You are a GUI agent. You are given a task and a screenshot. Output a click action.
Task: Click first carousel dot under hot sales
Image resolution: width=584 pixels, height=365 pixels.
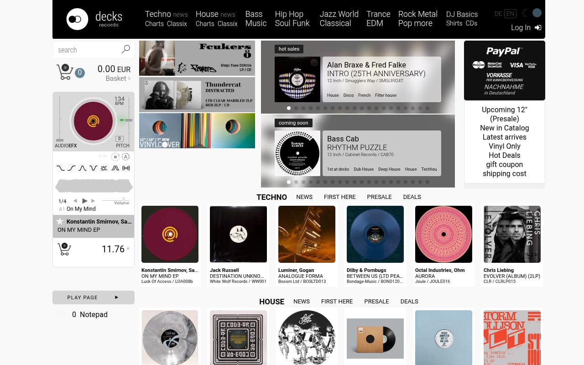(289, 108)
